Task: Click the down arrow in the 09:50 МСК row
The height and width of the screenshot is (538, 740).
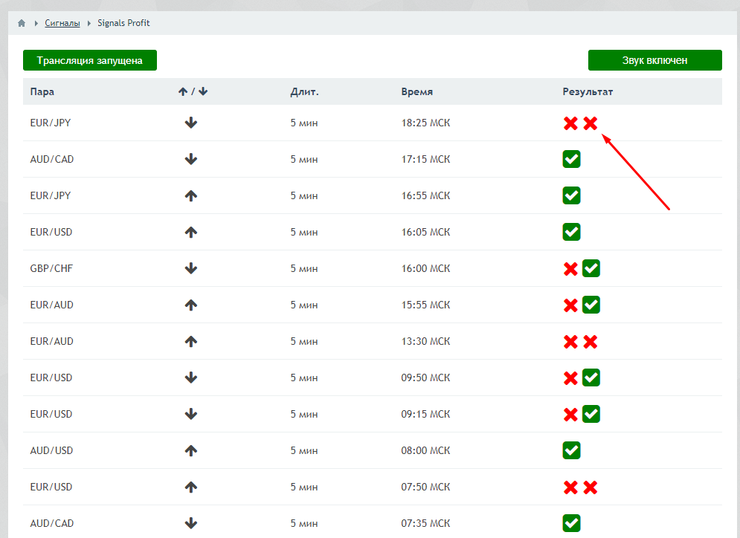Action: click(x=190, y=377)
